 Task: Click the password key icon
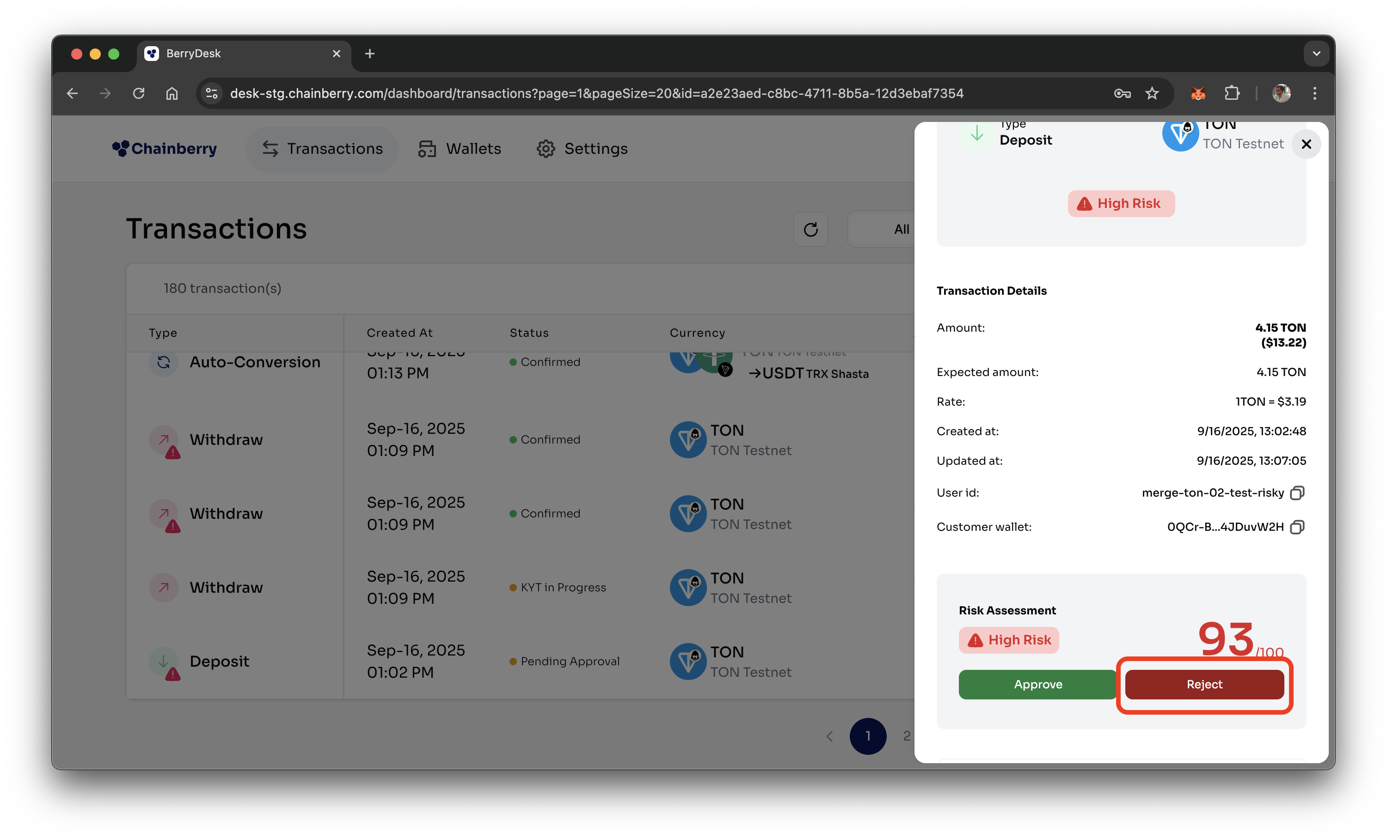click(1122, 93)
